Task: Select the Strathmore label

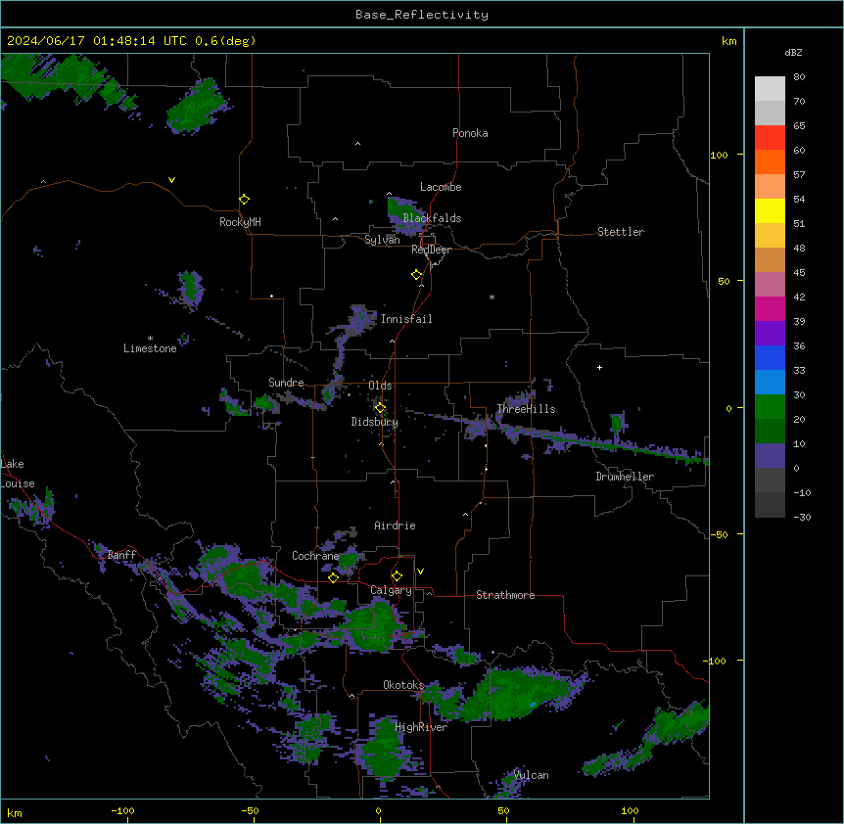Action: pos(505,595)
